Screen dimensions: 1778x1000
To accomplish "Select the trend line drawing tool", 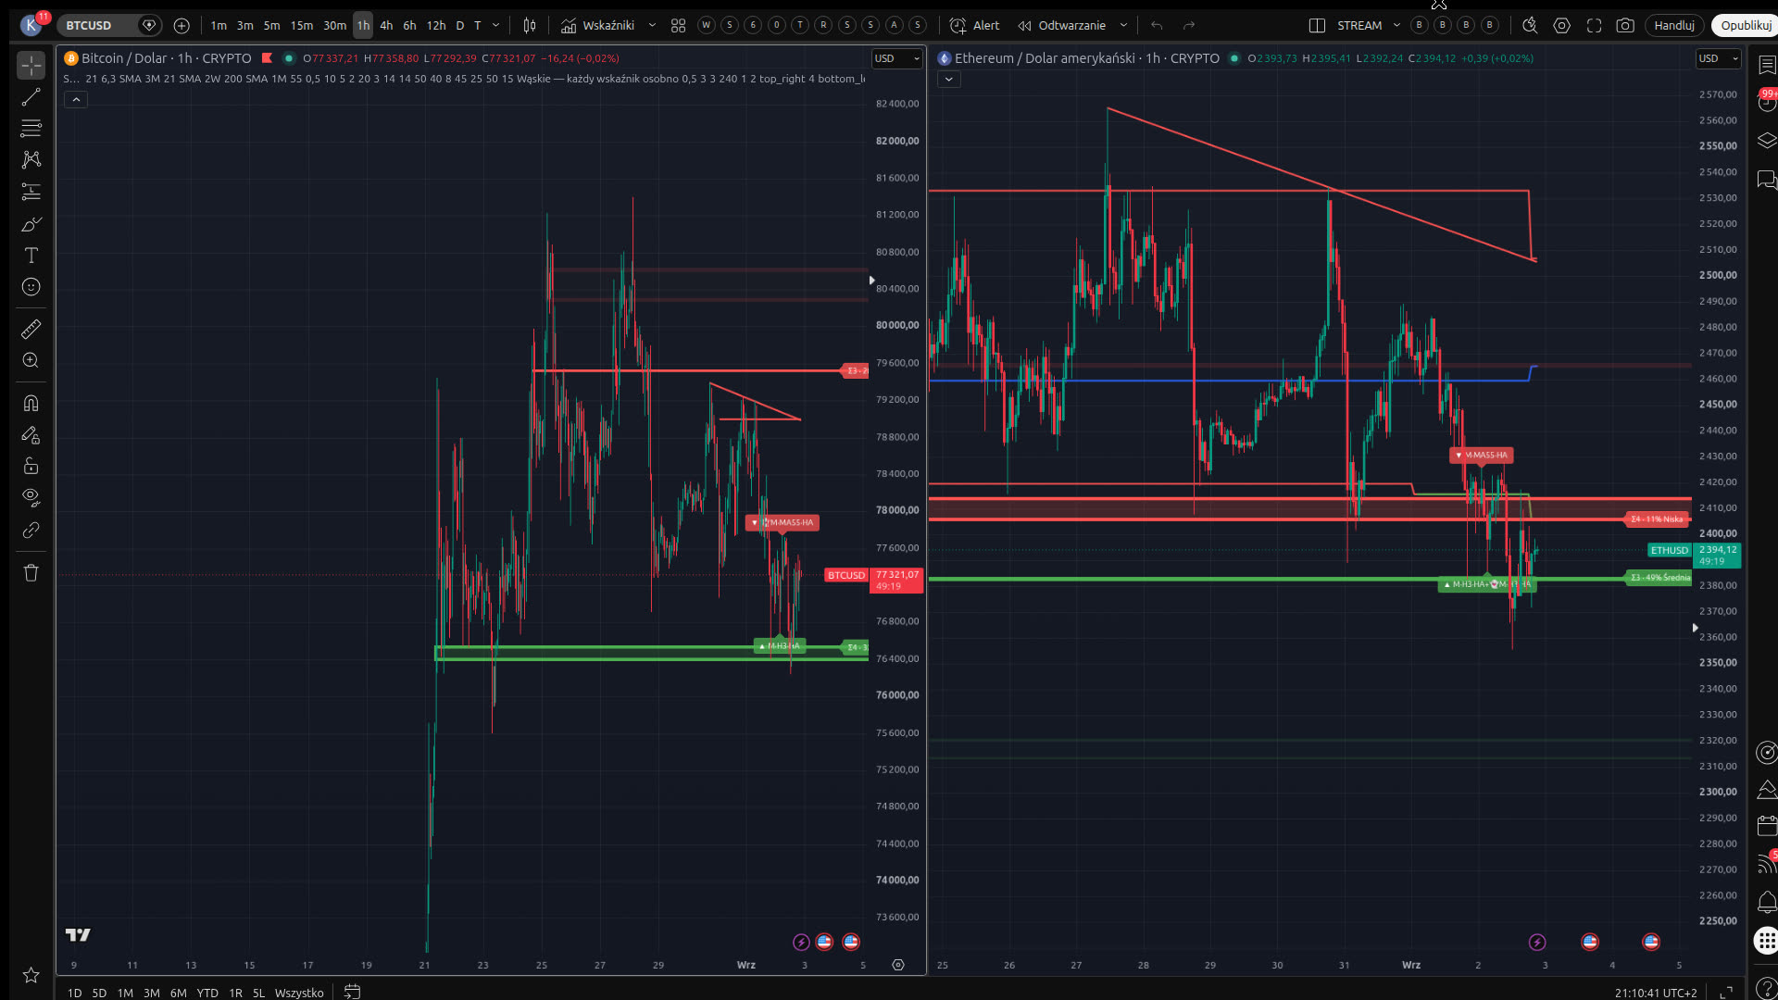I will coord(31,97).
